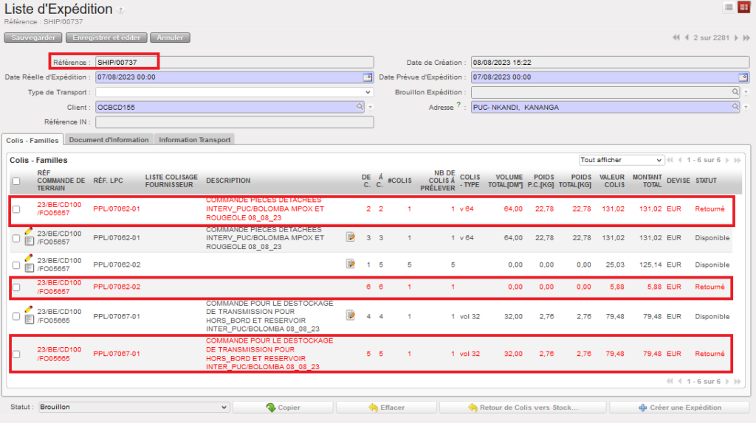The image size is (756, 423).
Task: Open calendar for Date Prévue d'Expédition
Action: (x=743, y=77)
